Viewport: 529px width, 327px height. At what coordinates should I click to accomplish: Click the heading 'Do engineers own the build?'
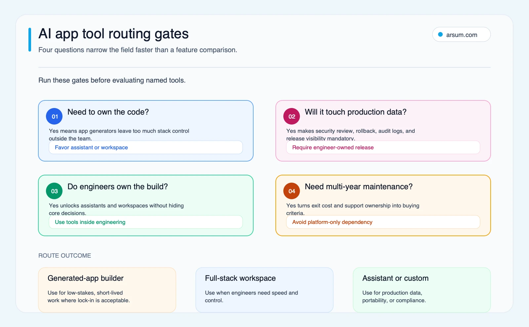118,187
